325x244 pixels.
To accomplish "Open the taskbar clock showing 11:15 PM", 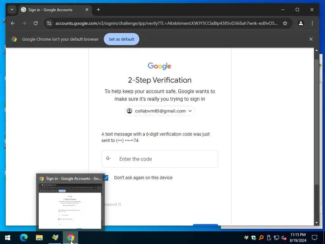I will coord(298,238).
